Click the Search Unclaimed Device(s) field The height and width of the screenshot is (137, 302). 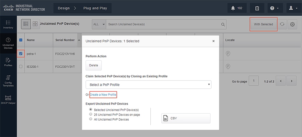164,24
